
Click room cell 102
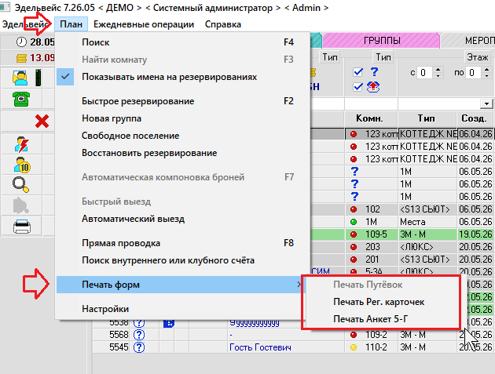click(372, 209)
